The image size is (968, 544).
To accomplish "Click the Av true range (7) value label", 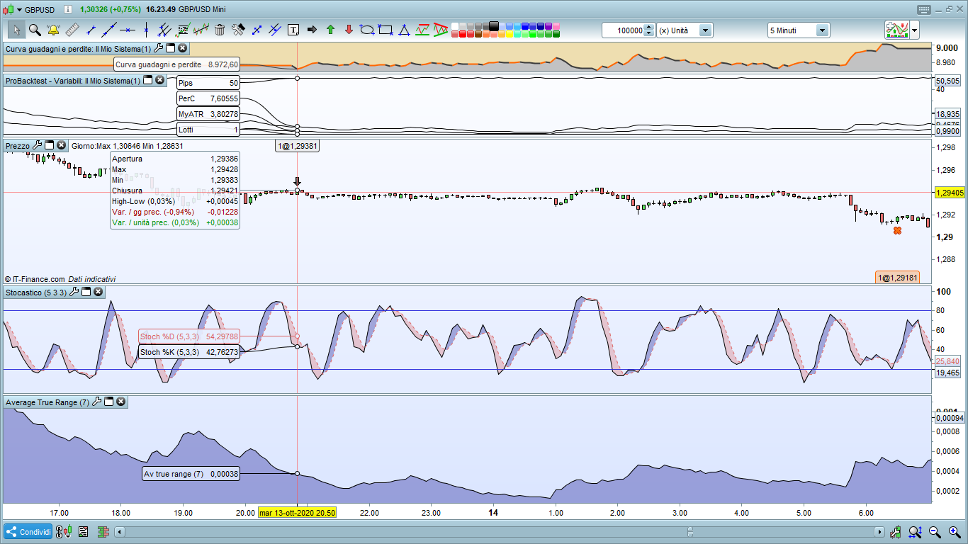I will click(x=191, y=474).
